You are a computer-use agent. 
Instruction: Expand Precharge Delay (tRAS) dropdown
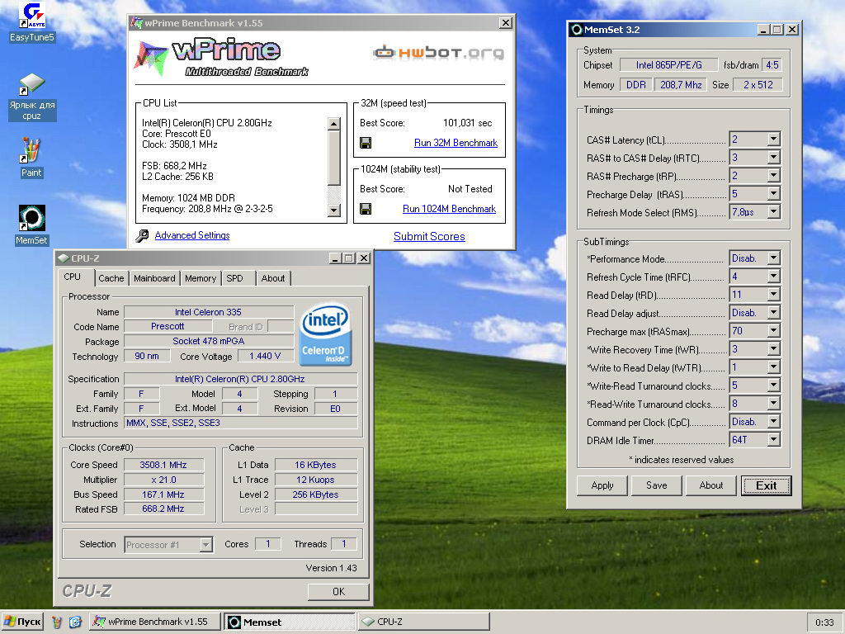coord(773,193)
